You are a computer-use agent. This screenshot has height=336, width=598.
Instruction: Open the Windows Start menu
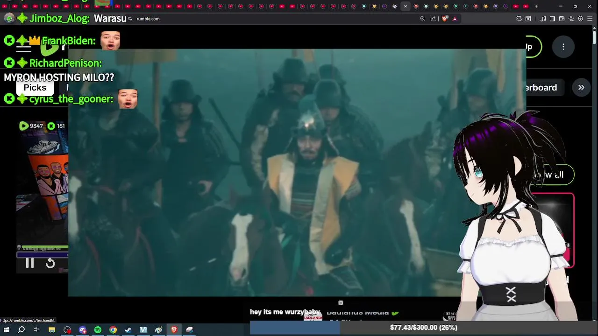pyautogui.click(x=6, y=330)
